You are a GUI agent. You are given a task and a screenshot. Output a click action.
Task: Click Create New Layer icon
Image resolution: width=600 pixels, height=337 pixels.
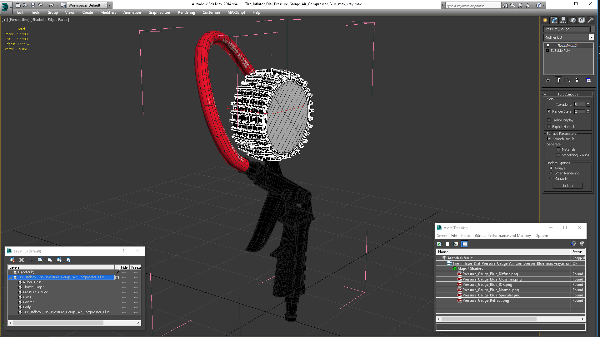(12, 260)
